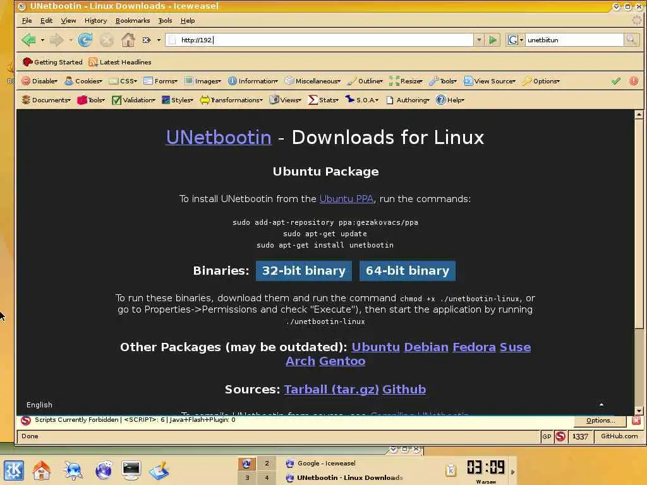Open the Views toolbar menu
The width and height of the screenshot is (647, 485).
pos(285,100)
